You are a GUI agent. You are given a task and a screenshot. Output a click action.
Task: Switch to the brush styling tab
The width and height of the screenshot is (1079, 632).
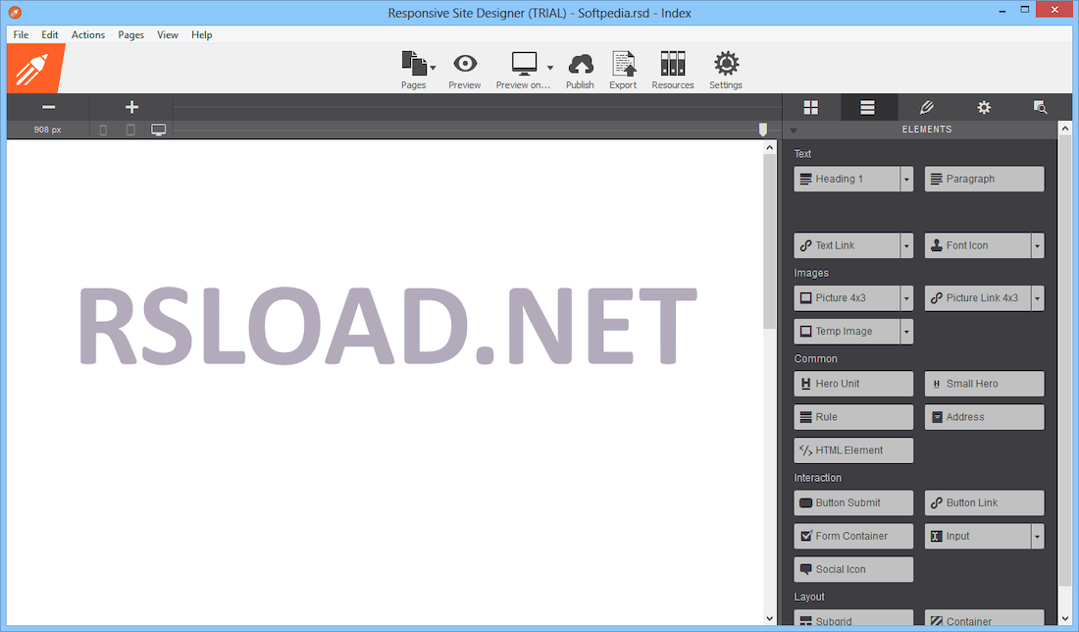(926, 107)
